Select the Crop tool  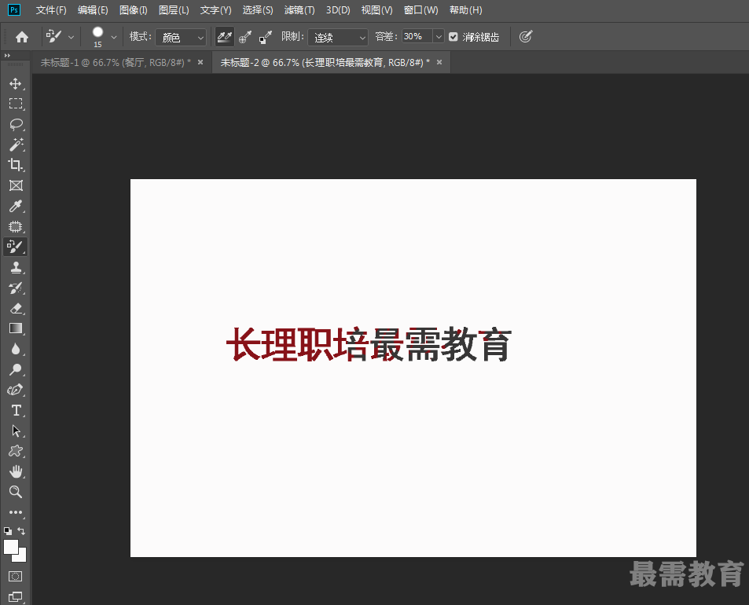coord(15,165)
